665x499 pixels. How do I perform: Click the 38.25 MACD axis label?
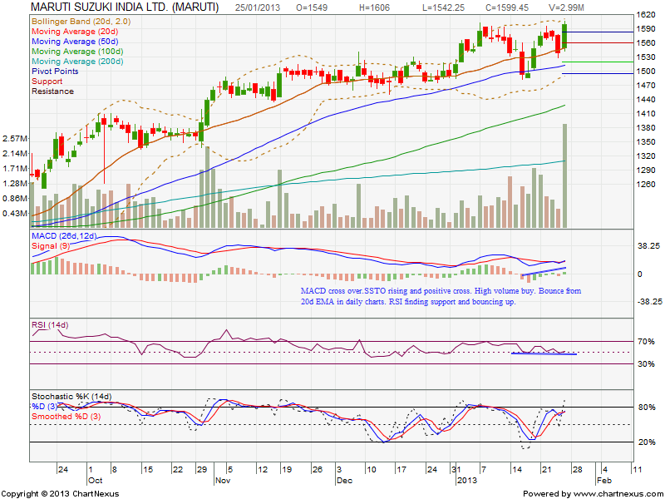648,245
